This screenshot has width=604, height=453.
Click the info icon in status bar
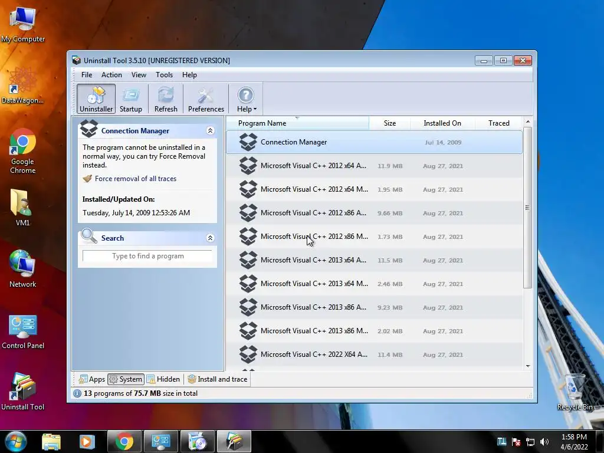coord(77,393)
